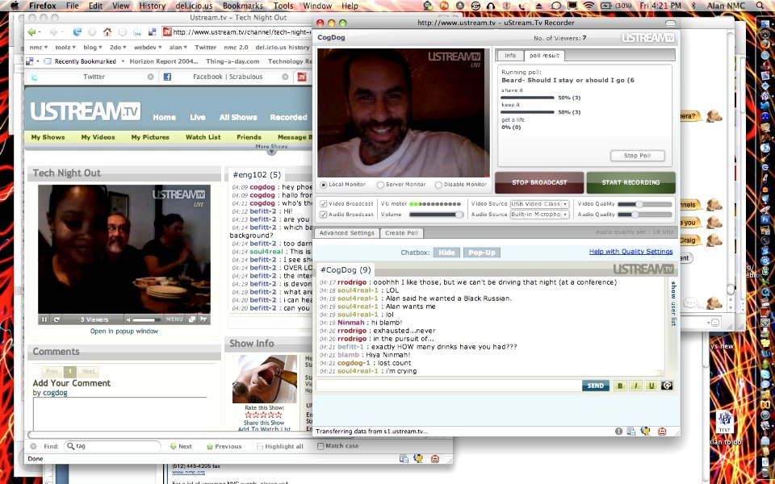Click Greasemonkey monkey icon in Firefox status bar
Image resolution: width=775 pixels, height=484 pixels.
click(435, 459)
